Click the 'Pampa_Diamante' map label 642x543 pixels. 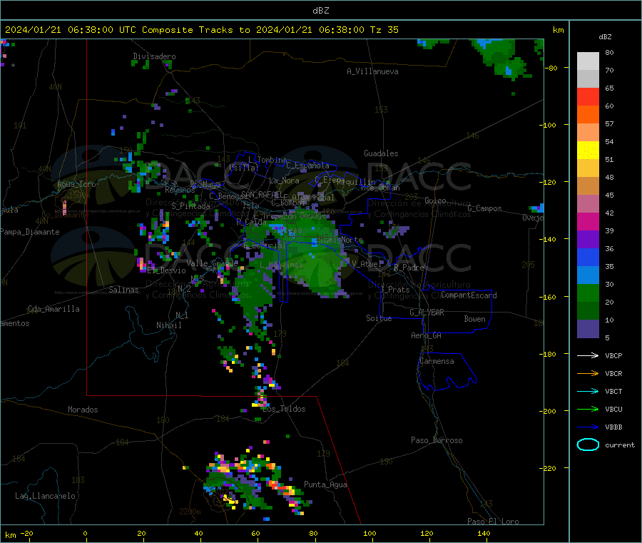[x=29, y=232]
